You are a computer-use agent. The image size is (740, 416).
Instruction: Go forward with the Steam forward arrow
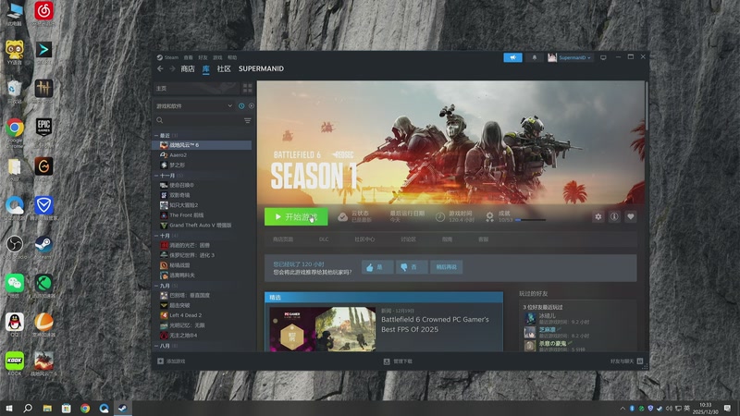172,68
